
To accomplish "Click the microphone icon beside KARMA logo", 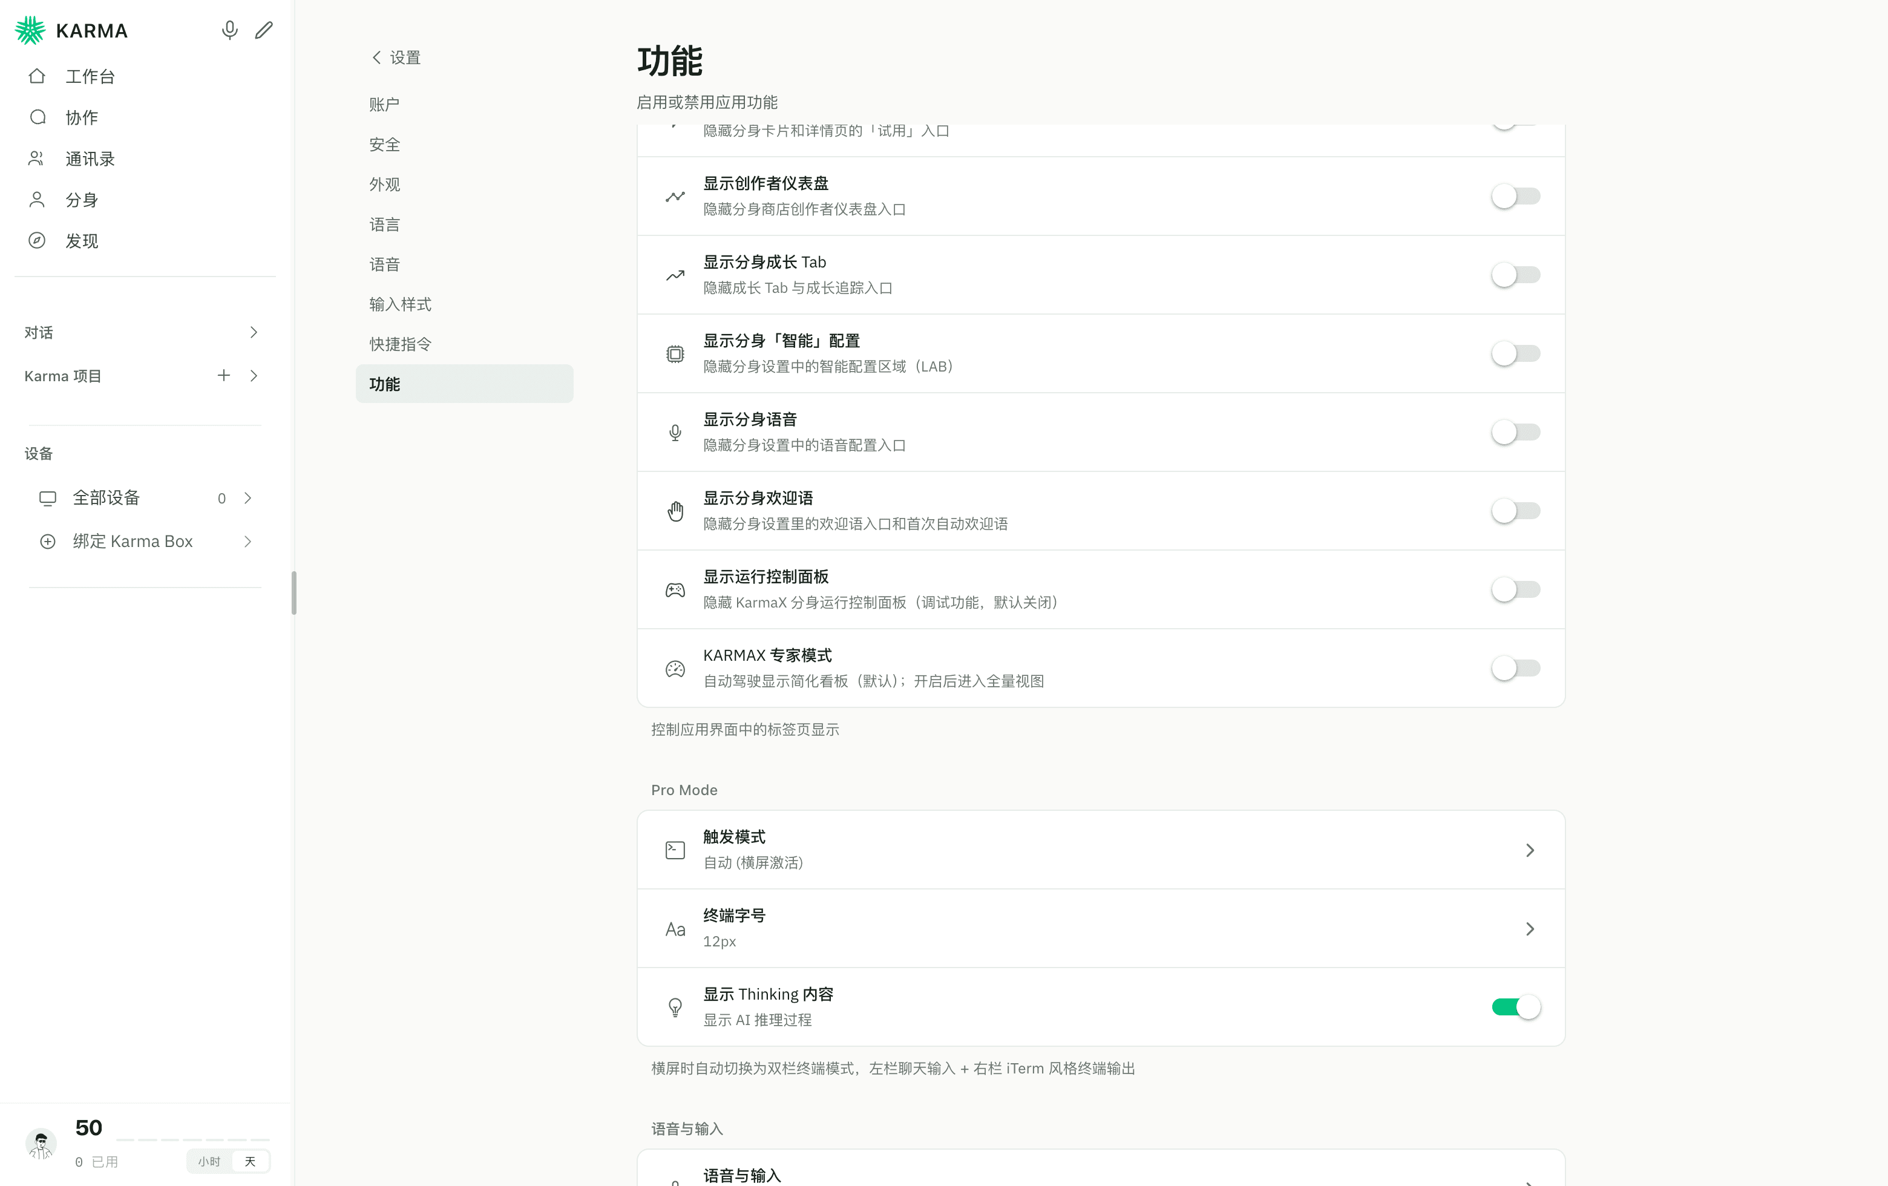I will coord(229,31).
